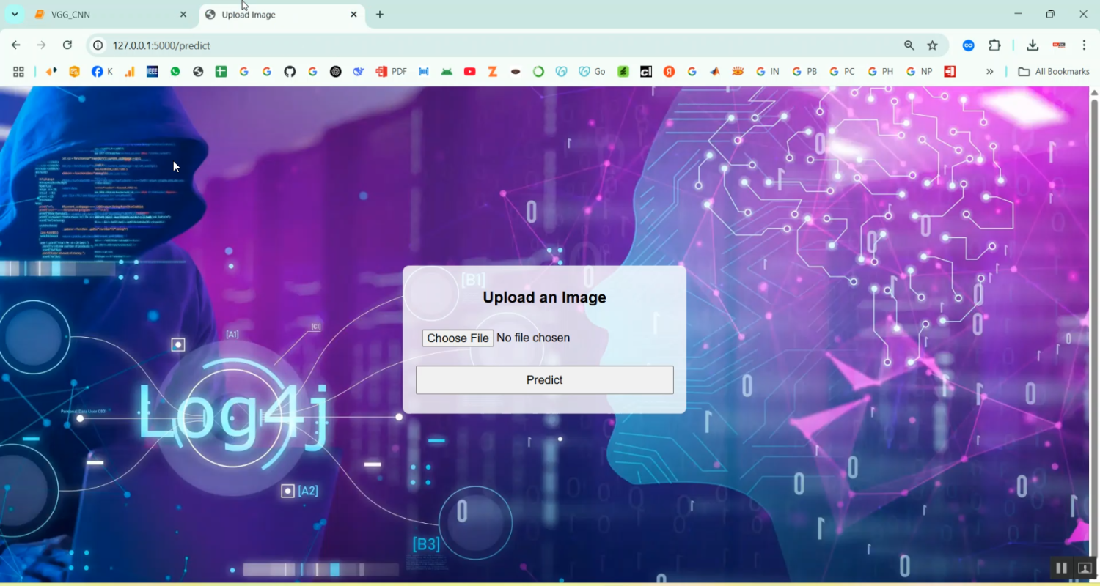
Task: Click the 'No file chosen' text
Action: pyautogui.click(x=533, y=338)
